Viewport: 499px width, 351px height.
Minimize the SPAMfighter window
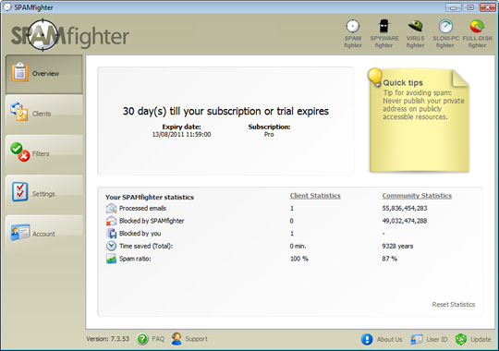tap(454, 7)
